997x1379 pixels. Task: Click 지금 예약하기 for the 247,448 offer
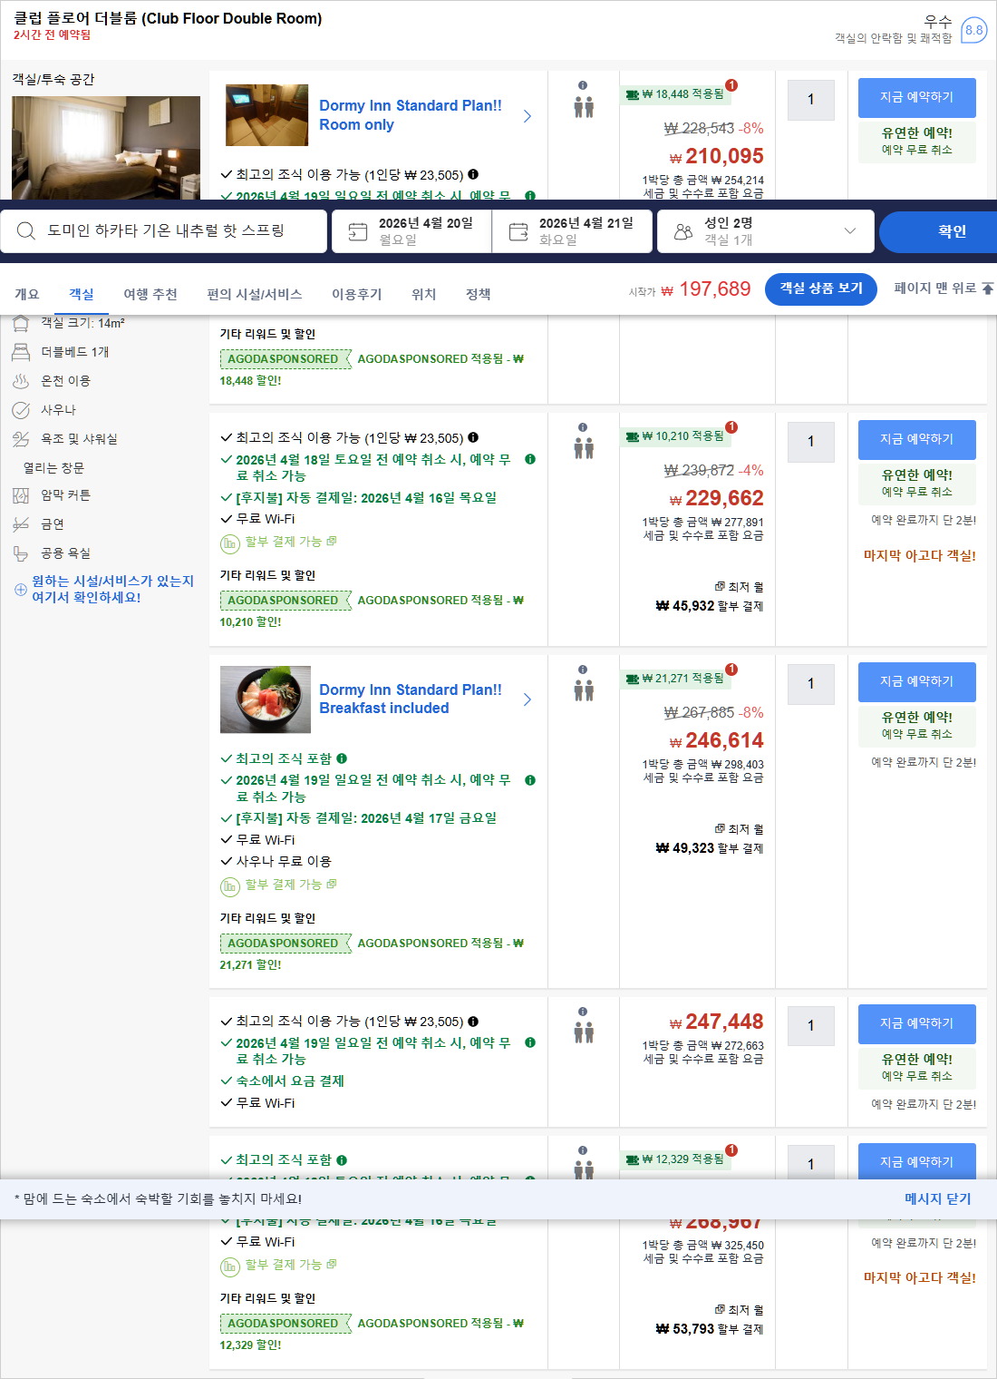click(x=916, y=1023)
